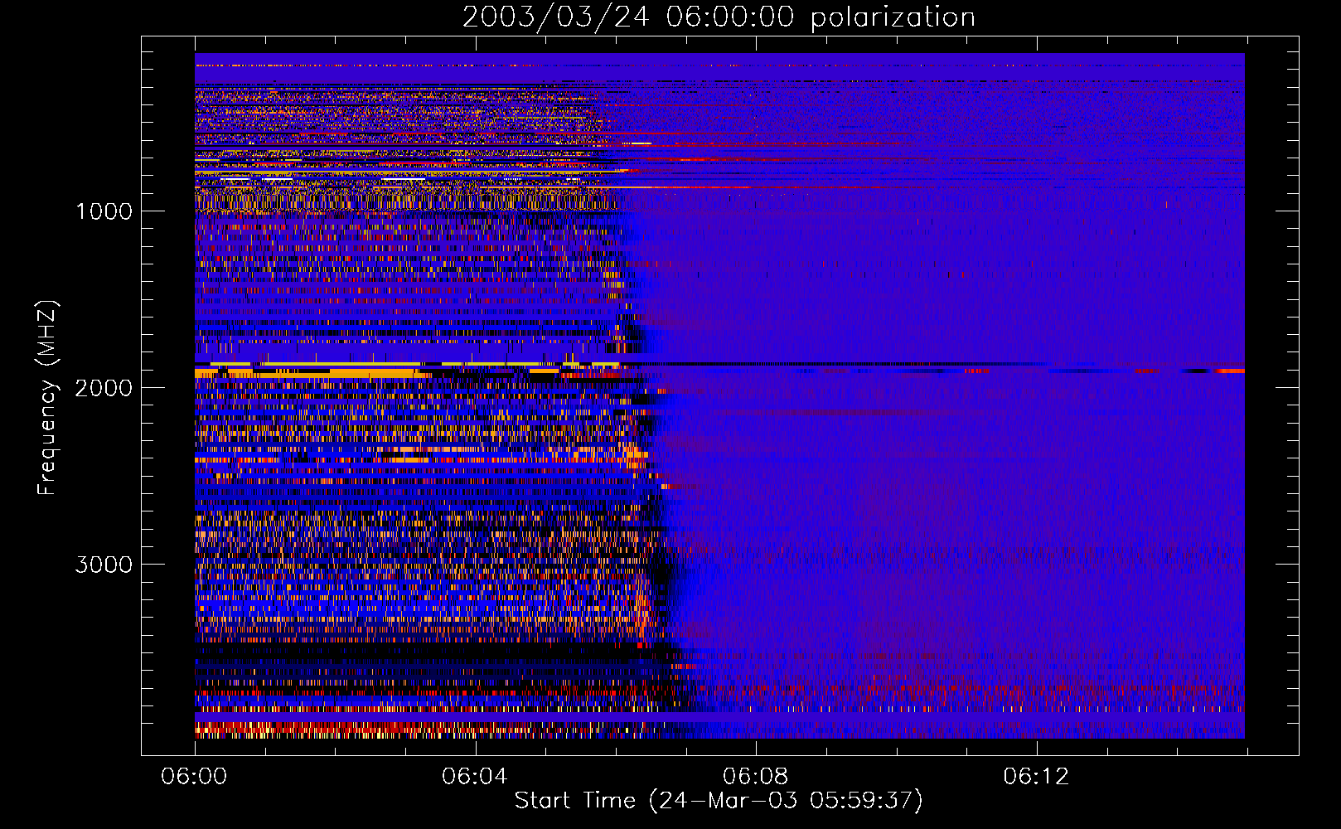Click the plot title '2003/03/24 06:00:00 polarization'

click(719, 17)
